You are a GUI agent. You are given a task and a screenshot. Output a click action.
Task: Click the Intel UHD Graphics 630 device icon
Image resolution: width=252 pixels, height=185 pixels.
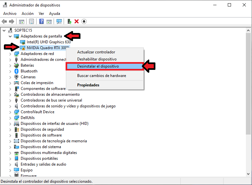coord(23,42)
